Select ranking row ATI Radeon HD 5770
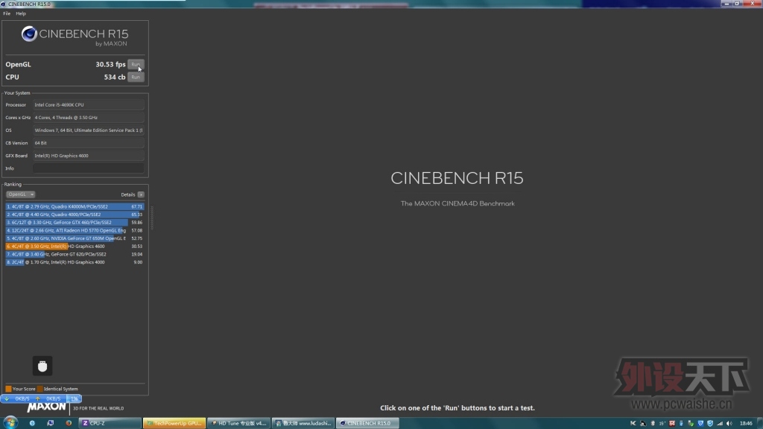This screenshot has width=763, height=429. 75,230
